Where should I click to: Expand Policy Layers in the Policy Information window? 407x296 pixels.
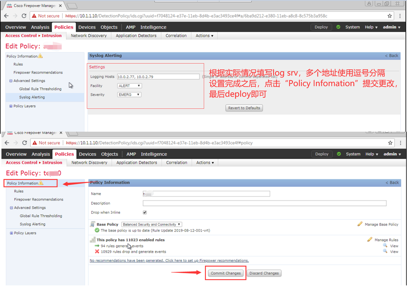[11, 233]
